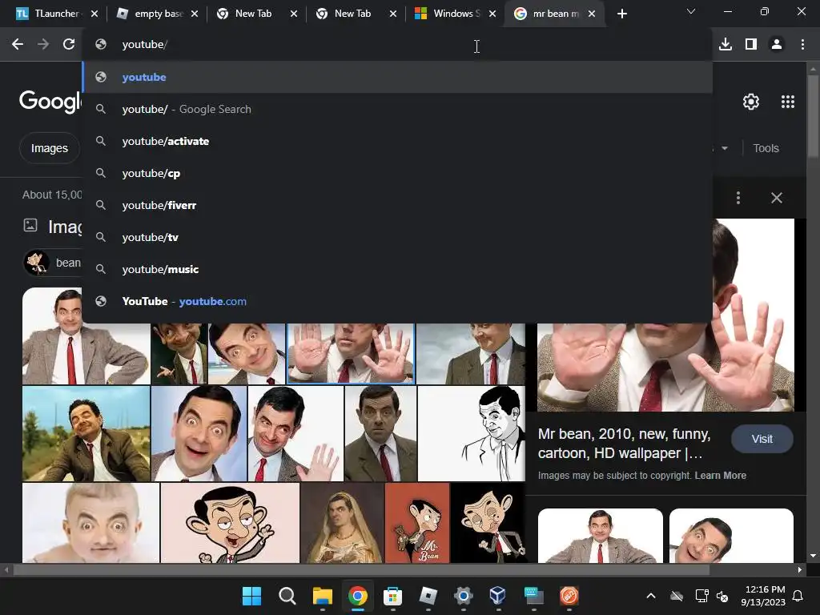Screen dimensions: 820x615
Task: Click the Visit button in preview
Action: [x=762, y=439]
